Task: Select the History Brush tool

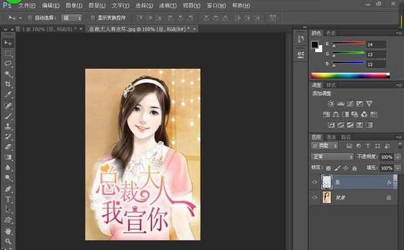Action: [x=8, y=136]
